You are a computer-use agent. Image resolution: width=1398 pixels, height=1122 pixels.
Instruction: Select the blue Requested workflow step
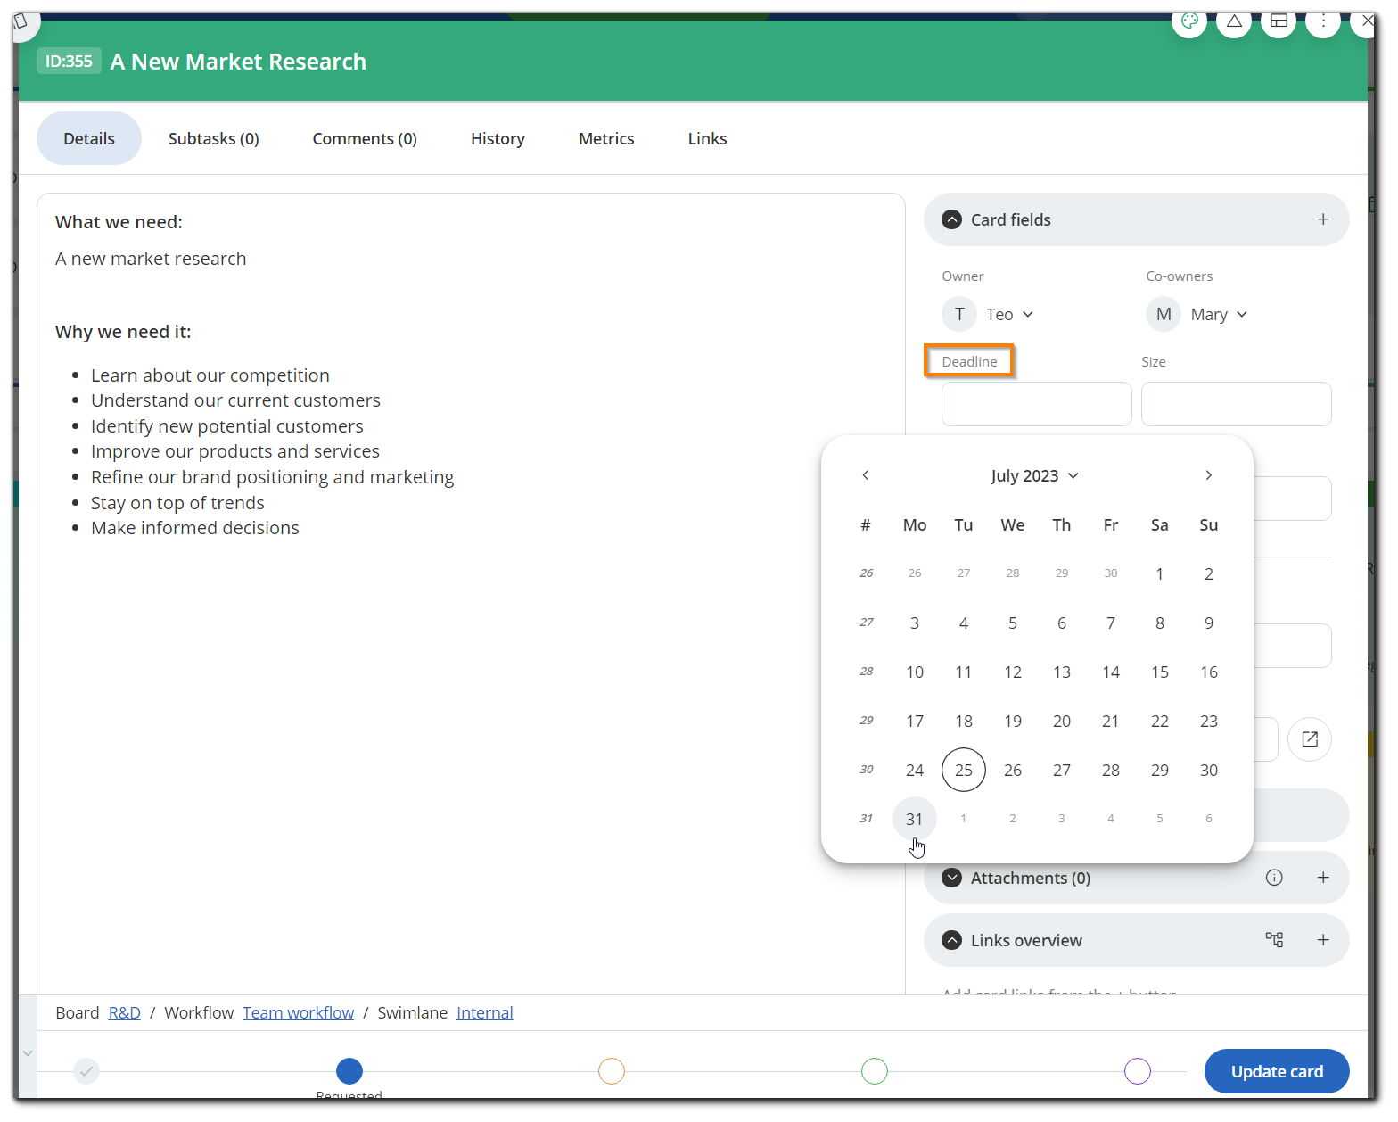point(349,1070)
